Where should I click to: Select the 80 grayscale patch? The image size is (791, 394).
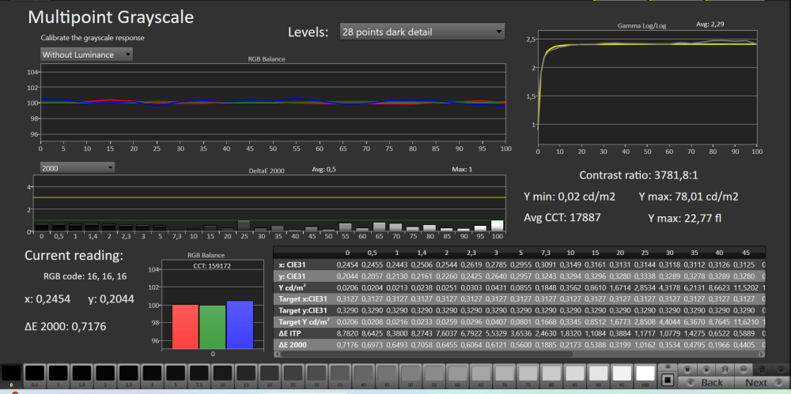(x=552, y=377)
